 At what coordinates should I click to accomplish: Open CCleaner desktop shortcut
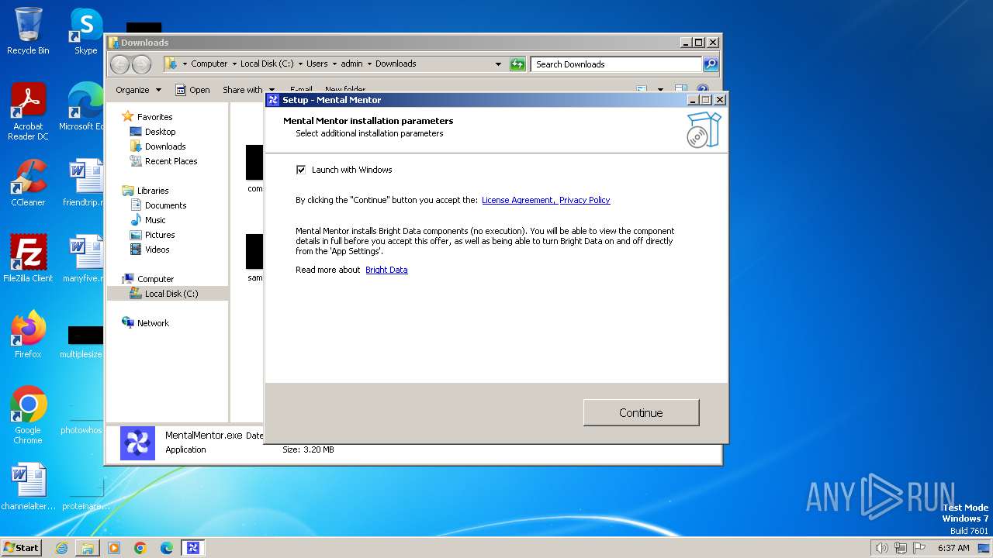pos(28,183)
